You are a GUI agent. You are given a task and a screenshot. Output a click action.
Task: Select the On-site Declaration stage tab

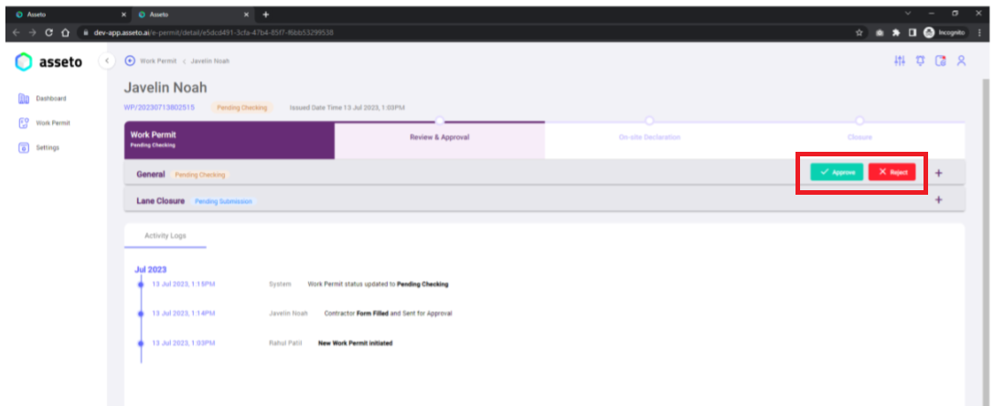(x=650, y=140)
